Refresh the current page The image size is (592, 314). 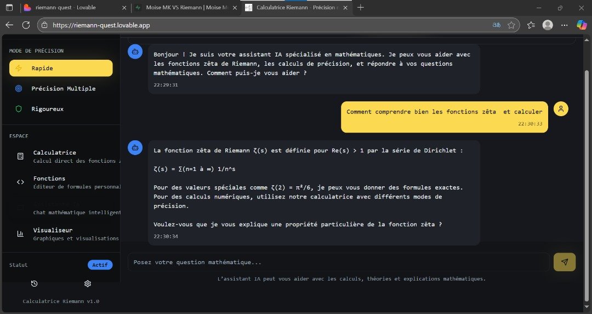pyautogui.click(x=26, y=25)
